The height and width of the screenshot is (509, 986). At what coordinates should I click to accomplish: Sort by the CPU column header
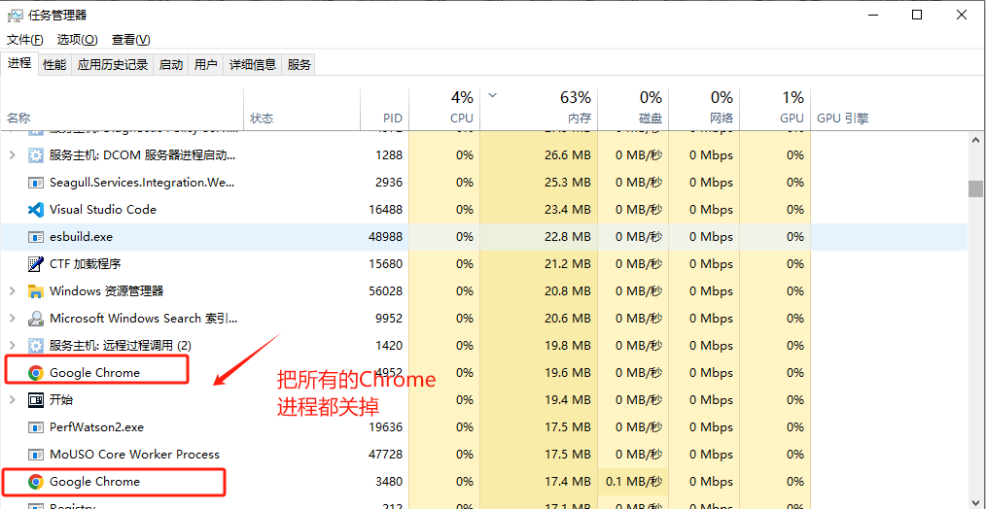(x=444, y=110)
